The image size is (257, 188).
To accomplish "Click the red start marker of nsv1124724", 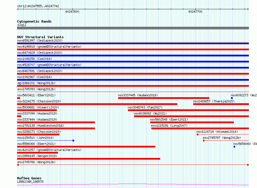I will coord(198,134).
